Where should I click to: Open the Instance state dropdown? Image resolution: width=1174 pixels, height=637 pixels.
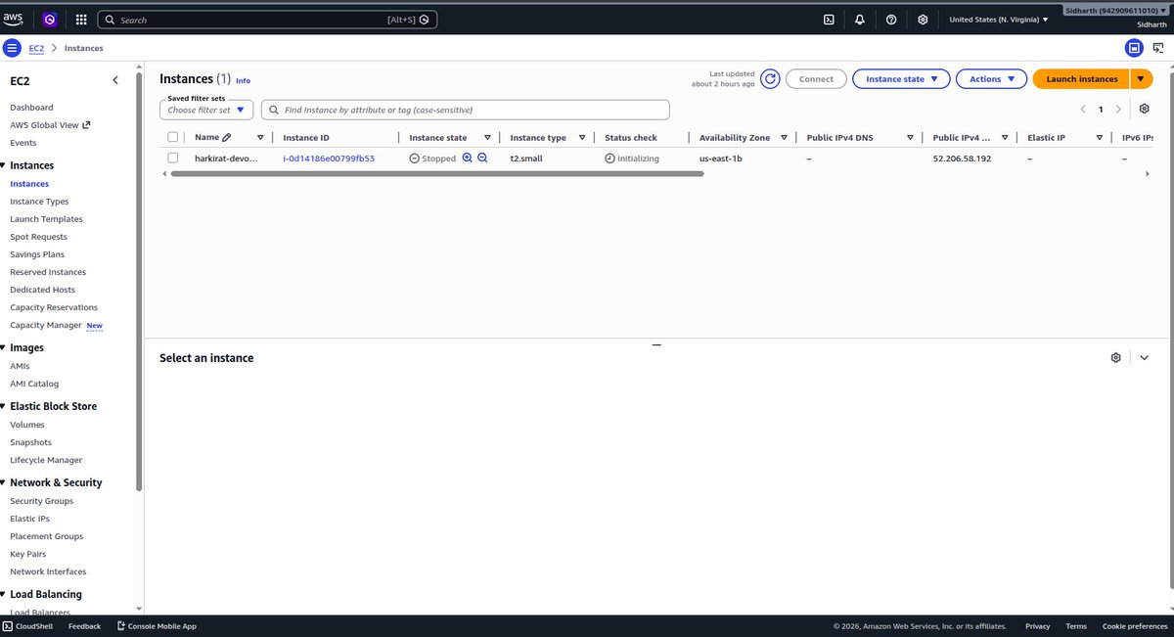coord(901,79)
